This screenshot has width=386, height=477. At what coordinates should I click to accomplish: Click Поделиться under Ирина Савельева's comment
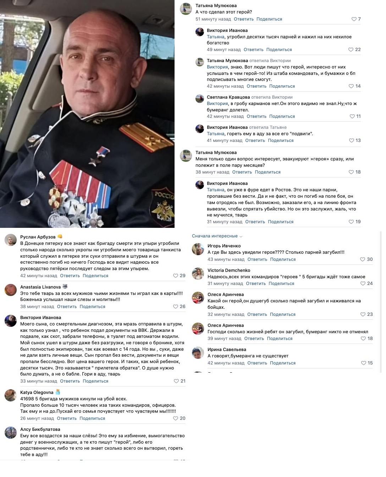click(283, 363)
